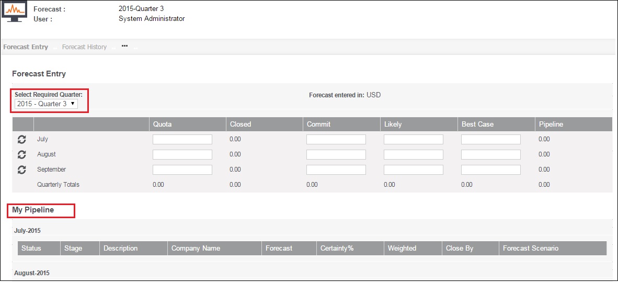The width and height of the screenshot is (618, 282).
Task: Click the August Commit input field
Action: pos(336,155)
